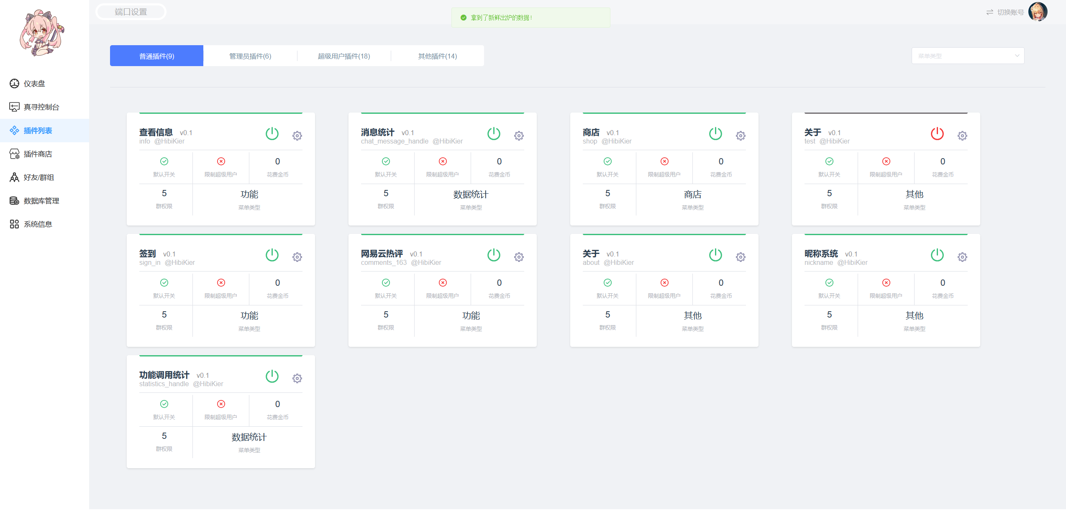
Task: Enable the red power toggle for test plugin
Action: click(x=937, y=134)
